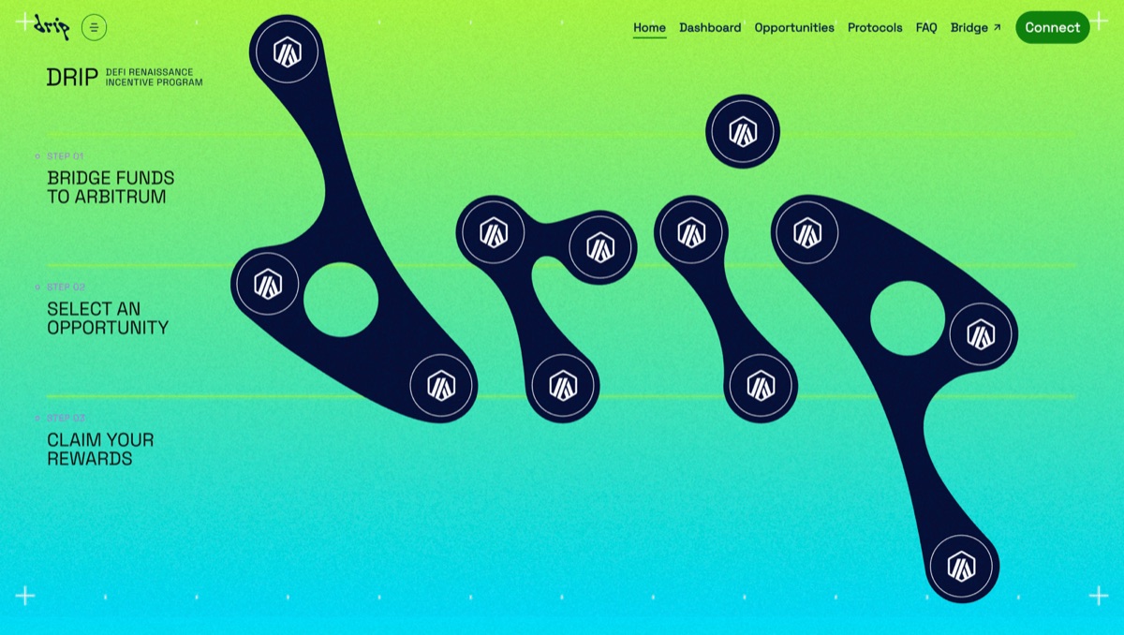The width and height of the screenshot is (1124, 635).
Task: Select 'Select an Opportunity' step
Action: click(x=108, y=318)
